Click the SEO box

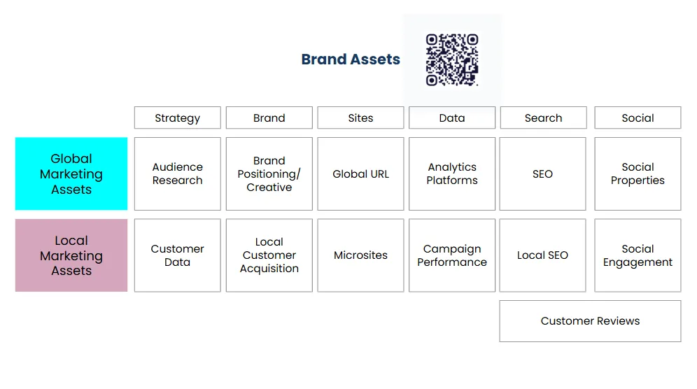[x=543, y=174]
